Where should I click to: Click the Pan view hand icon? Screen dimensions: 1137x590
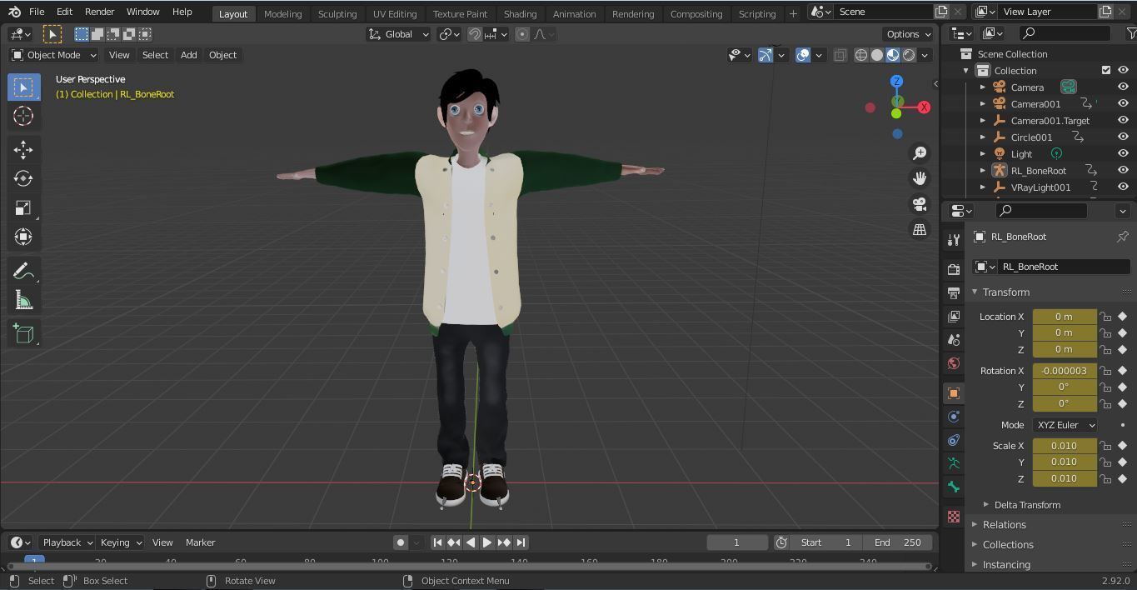pos(920,178)
